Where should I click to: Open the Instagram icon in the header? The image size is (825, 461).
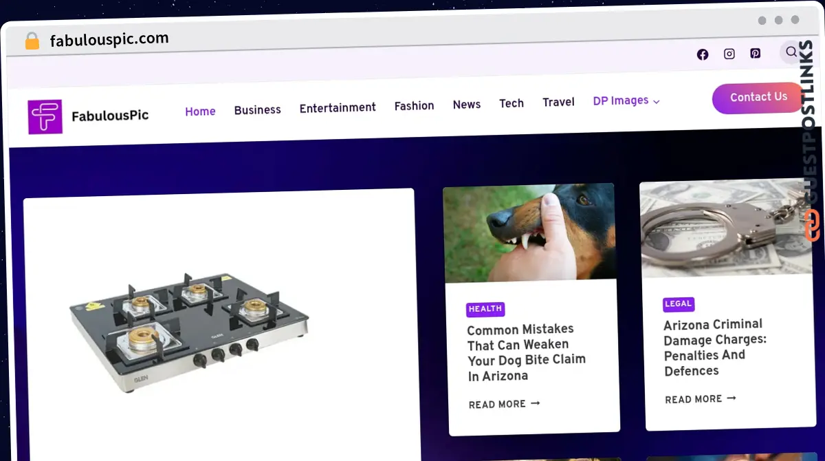729,54
